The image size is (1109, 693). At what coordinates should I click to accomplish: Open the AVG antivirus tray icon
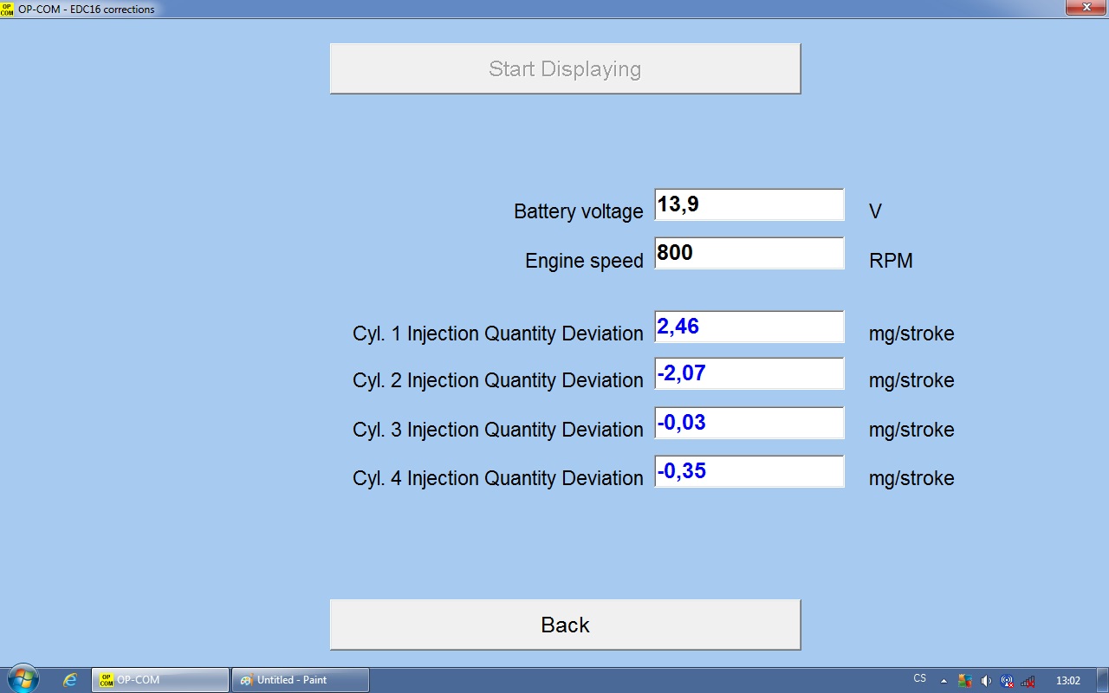pos(964,681)
